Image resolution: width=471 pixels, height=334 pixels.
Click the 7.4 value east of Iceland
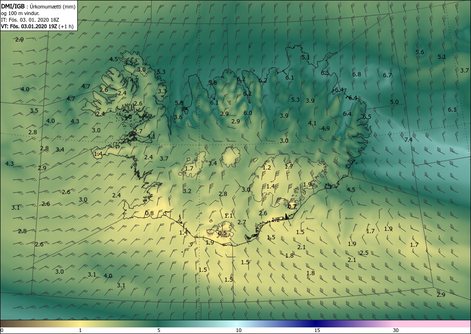point(408,139)
